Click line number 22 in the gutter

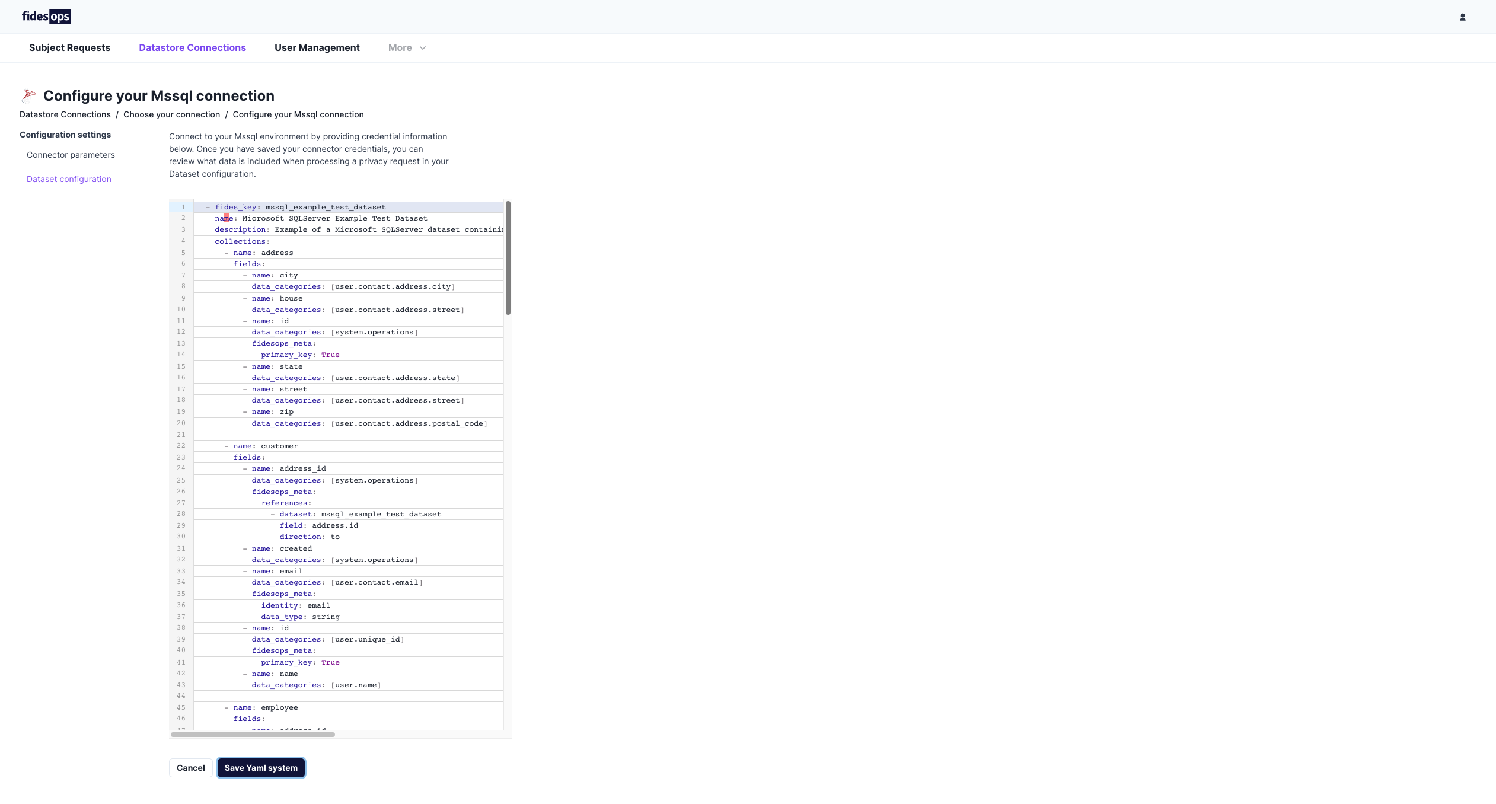tap(181, 446)
